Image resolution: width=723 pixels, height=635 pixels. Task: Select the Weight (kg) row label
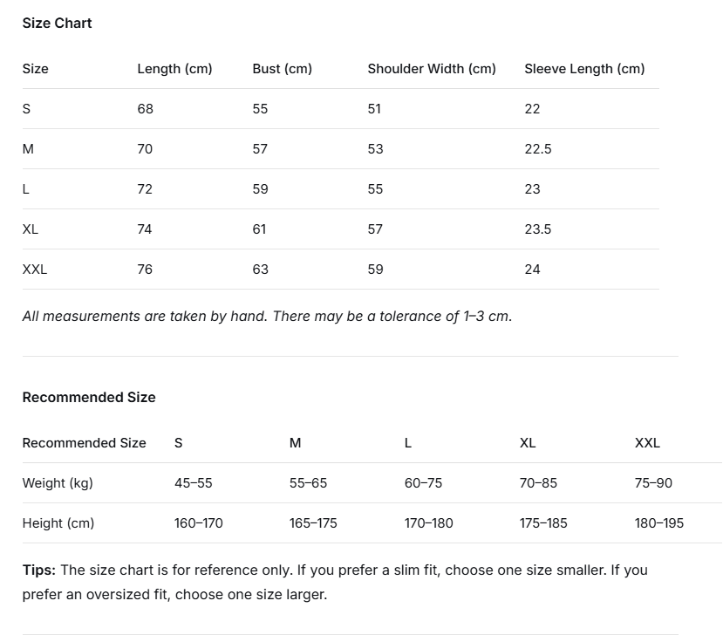(x=58, y=483)
